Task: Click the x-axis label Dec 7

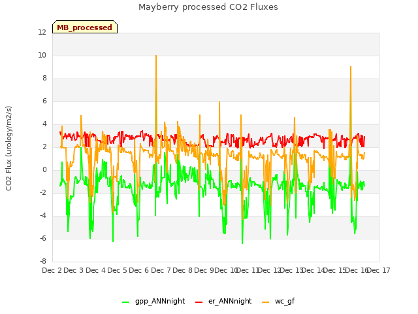Action: 161,270
